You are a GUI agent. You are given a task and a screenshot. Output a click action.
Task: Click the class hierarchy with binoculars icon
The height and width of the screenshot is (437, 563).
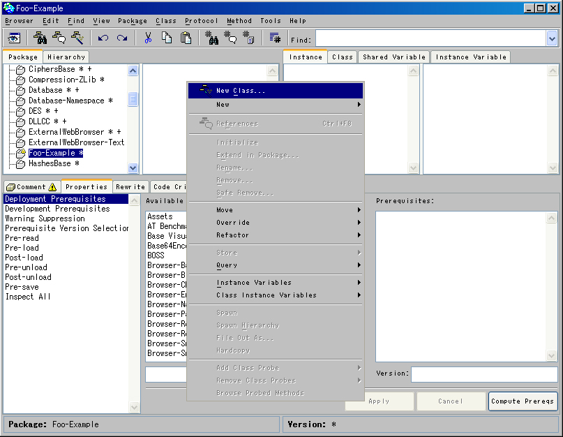coord(40,38)
